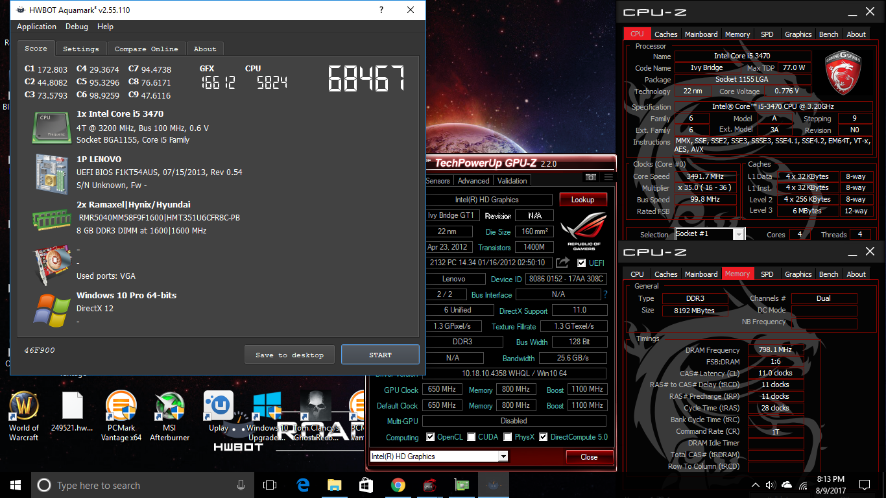This screenshot has height=498, width=886.
Task: Click the volume speaker tray icon
Action: click(771, 485)
